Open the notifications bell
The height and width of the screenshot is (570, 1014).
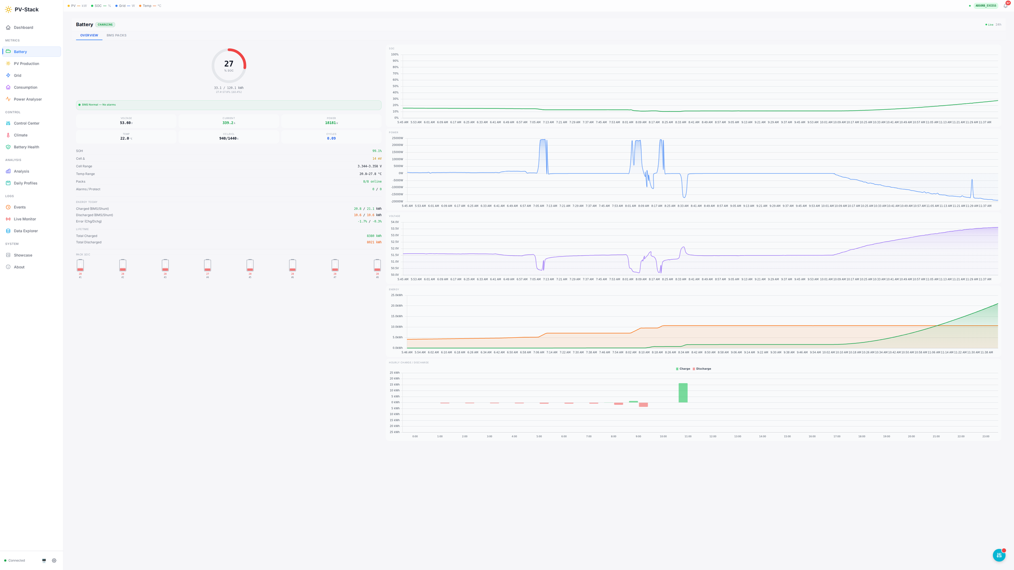point(1005,6)
